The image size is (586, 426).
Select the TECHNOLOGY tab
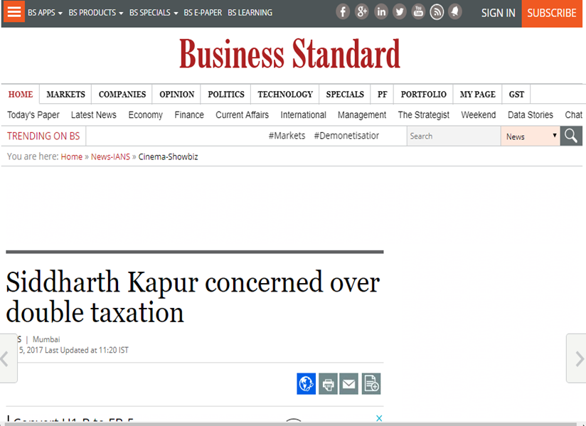285,95
